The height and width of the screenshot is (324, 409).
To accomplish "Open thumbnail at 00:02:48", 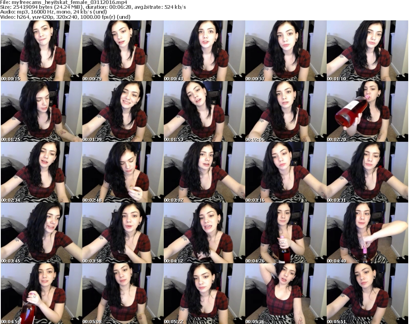I will pos(123,172).
